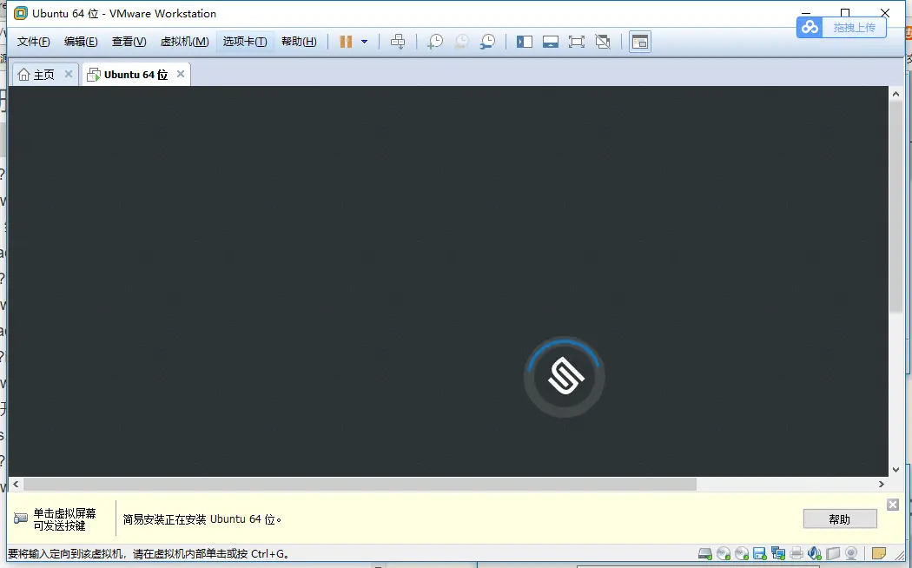Click the vertical scrollbar up arrow
Image resolution: width=912 pixels, height=568 pixels.
895,94
